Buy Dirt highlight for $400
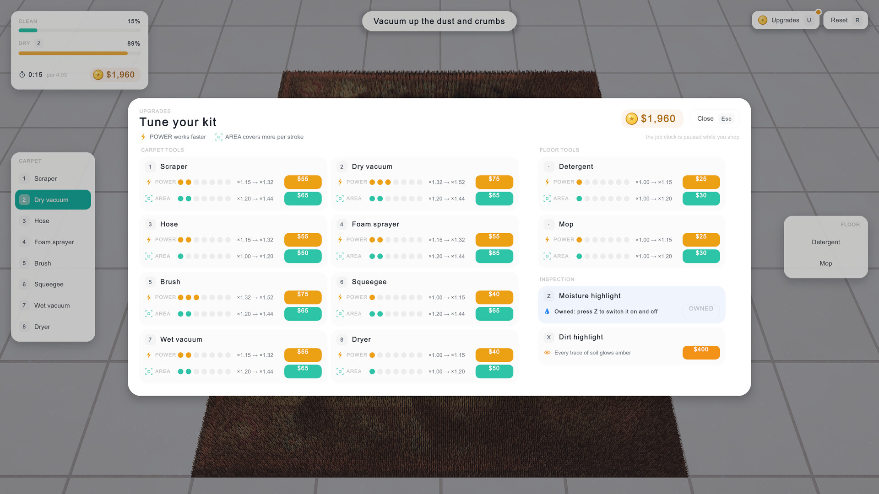The height and width of the screenshot is (494, 879). 701,352
